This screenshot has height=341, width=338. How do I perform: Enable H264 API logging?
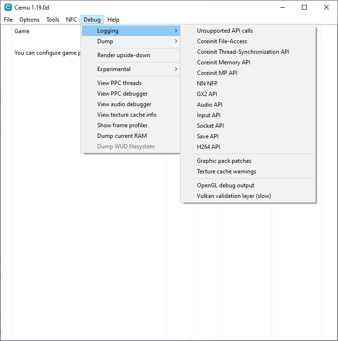pos(248,147)
